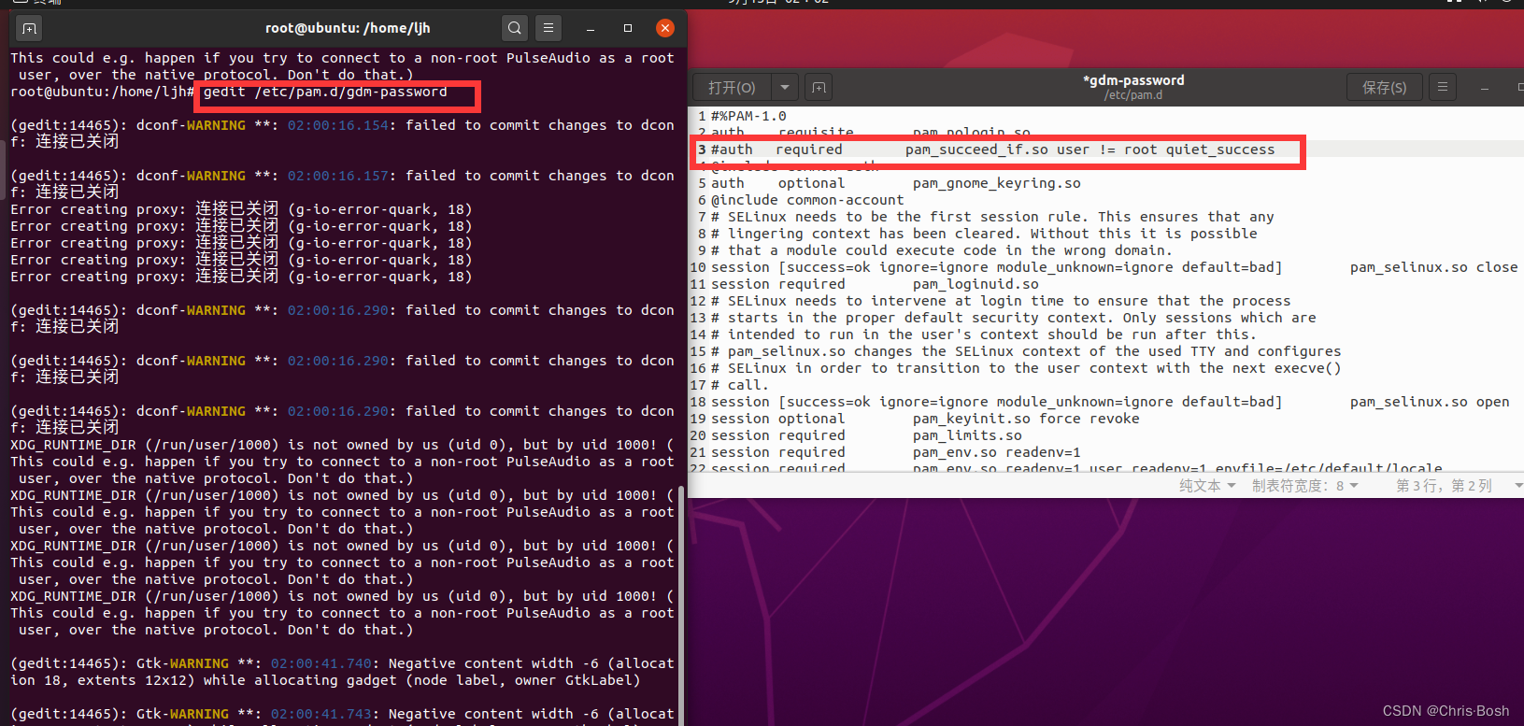The height and width of the screenshot is (726, 1524).
Task: Click the gedit 打开(O) open button
Action: pos(732,87)
